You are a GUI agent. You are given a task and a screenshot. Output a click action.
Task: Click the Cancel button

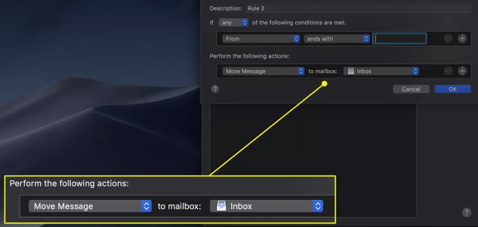411,89
